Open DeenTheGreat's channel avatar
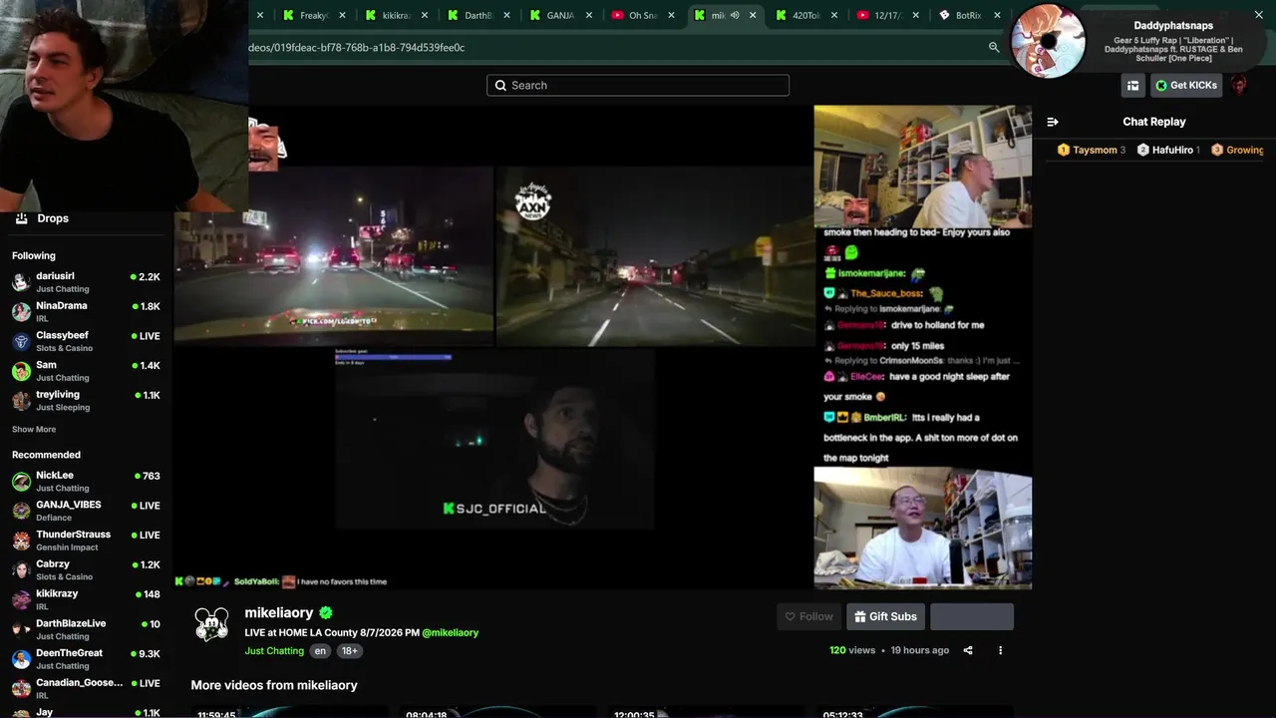 pos(21,659)
